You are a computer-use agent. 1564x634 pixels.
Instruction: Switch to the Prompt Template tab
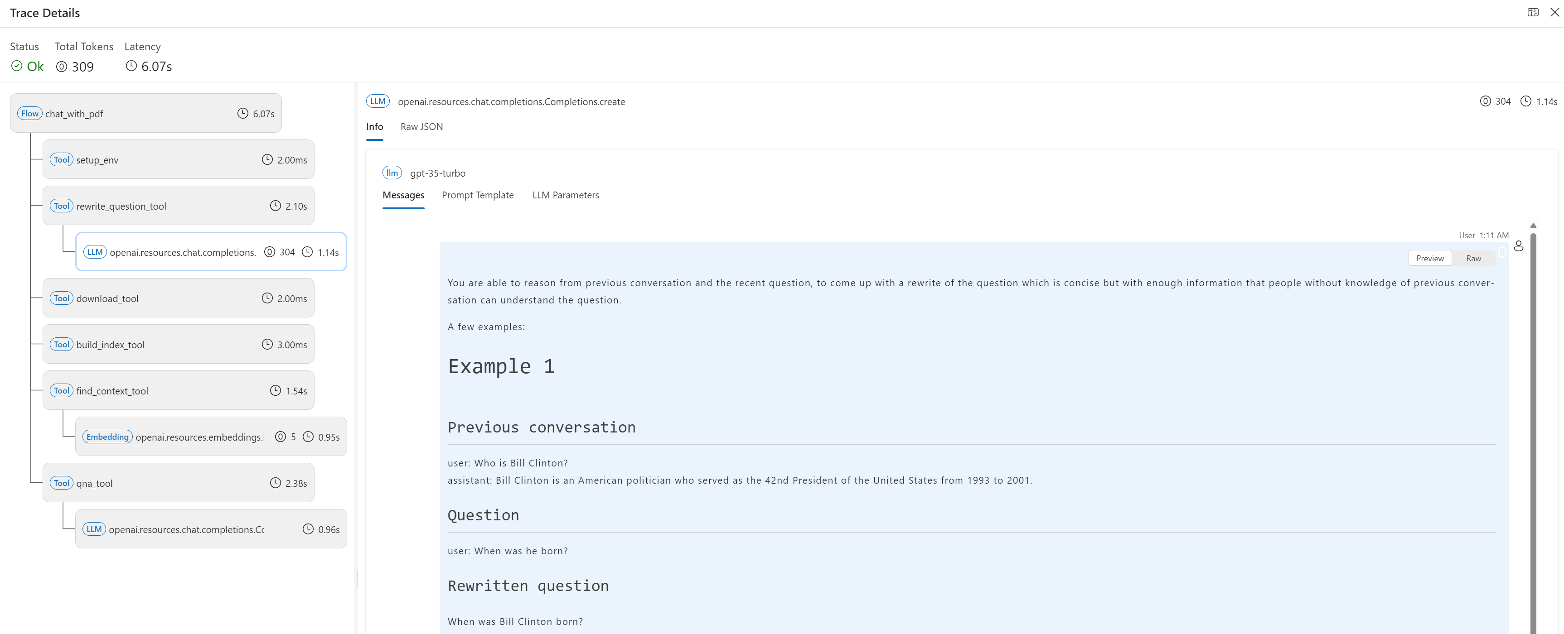pos(477,195)
